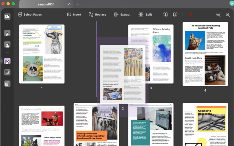This screenshot has width=234, height=146.
Task: Zoom in the page thumbnails
Action: coord(227,15)
